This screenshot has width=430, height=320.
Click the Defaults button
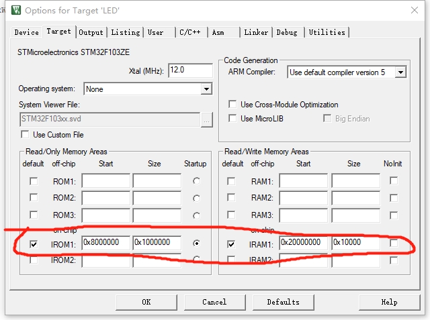coord(283,302)
